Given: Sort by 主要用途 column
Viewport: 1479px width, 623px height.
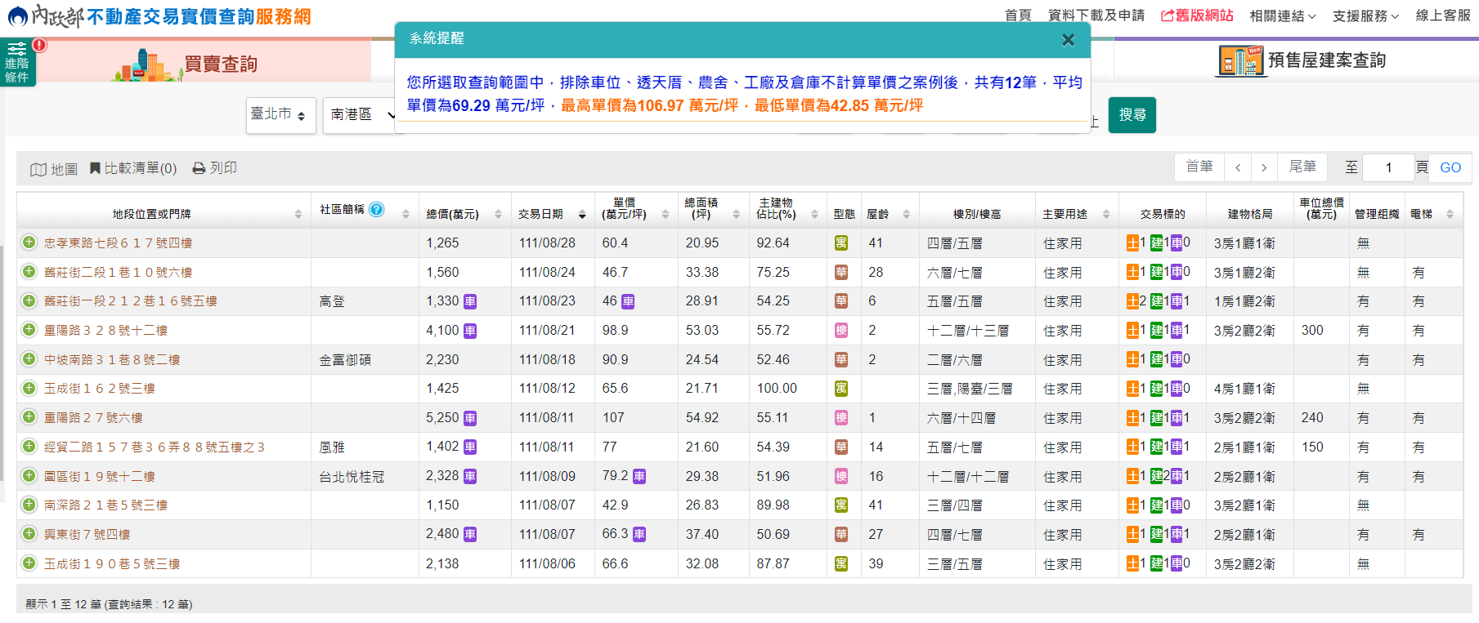Looking at the screenshot, I should [x=1106, y=214].
